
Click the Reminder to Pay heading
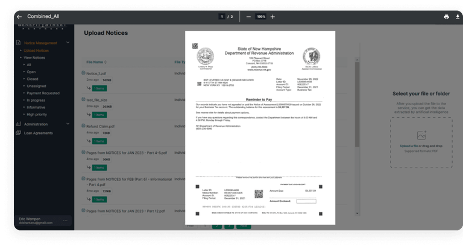(x=259, y=100)
